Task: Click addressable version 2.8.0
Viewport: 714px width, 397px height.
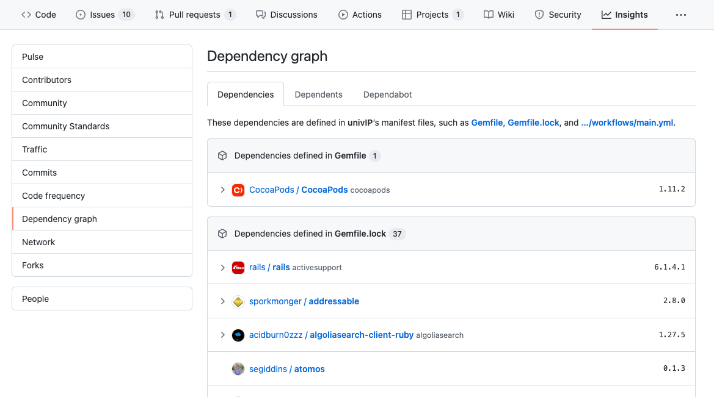Action: click(x=674, y=300)
